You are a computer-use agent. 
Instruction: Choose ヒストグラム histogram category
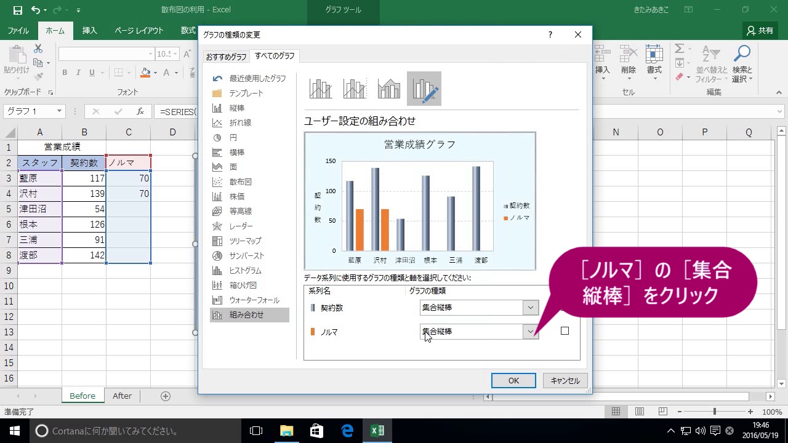[x=249, y=271]
